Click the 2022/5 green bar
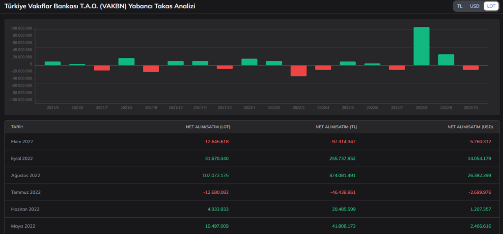503x234 pixels. pyautogui.click(x=348, y=63)
